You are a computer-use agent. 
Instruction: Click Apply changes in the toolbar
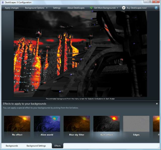[x=12, y=8]
